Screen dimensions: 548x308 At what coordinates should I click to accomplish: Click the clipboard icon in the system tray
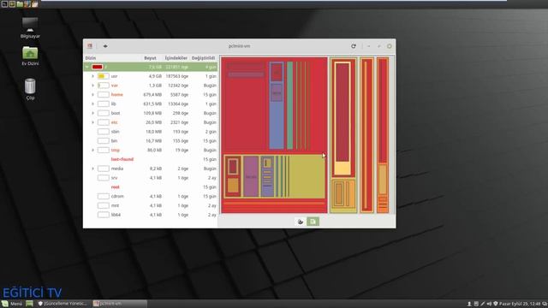[x=476, y=304]
